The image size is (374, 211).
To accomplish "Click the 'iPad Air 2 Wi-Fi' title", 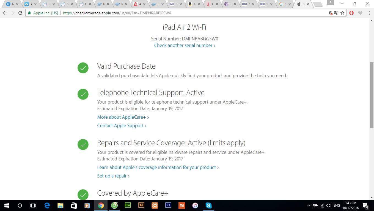I will pyautogui.click(x=185, y=27).
